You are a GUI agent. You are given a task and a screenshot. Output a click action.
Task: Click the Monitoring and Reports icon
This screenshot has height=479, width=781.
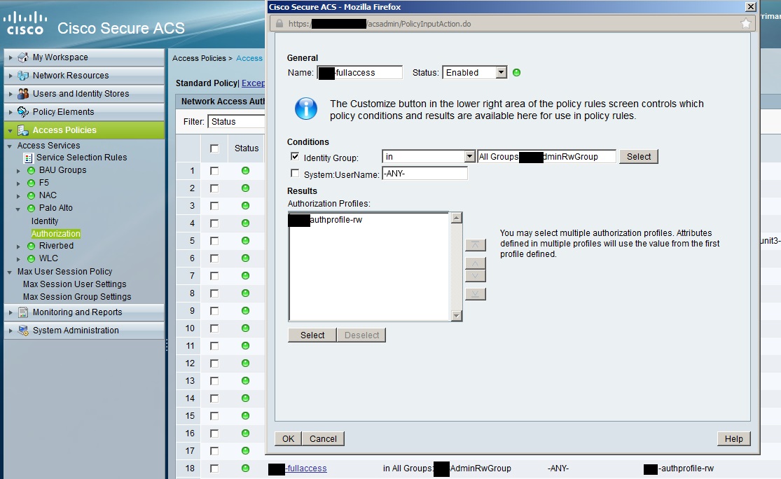(x=23, y=313)
